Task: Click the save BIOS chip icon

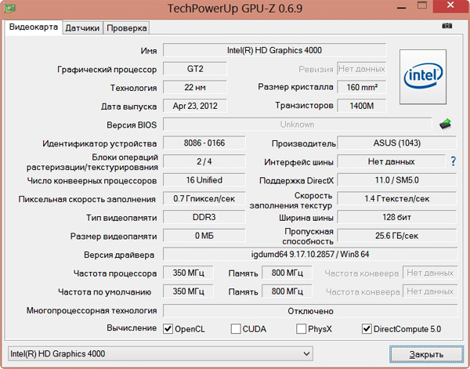Action: [x=446, y=124]
